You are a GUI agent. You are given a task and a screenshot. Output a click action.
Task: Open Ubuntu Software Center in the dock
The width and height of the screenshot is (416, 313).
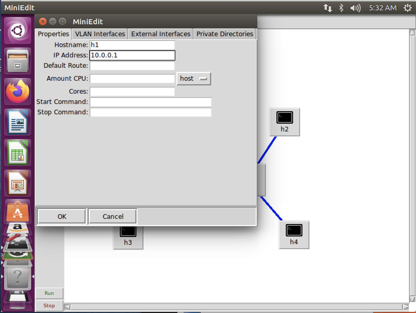click(18, 211)
